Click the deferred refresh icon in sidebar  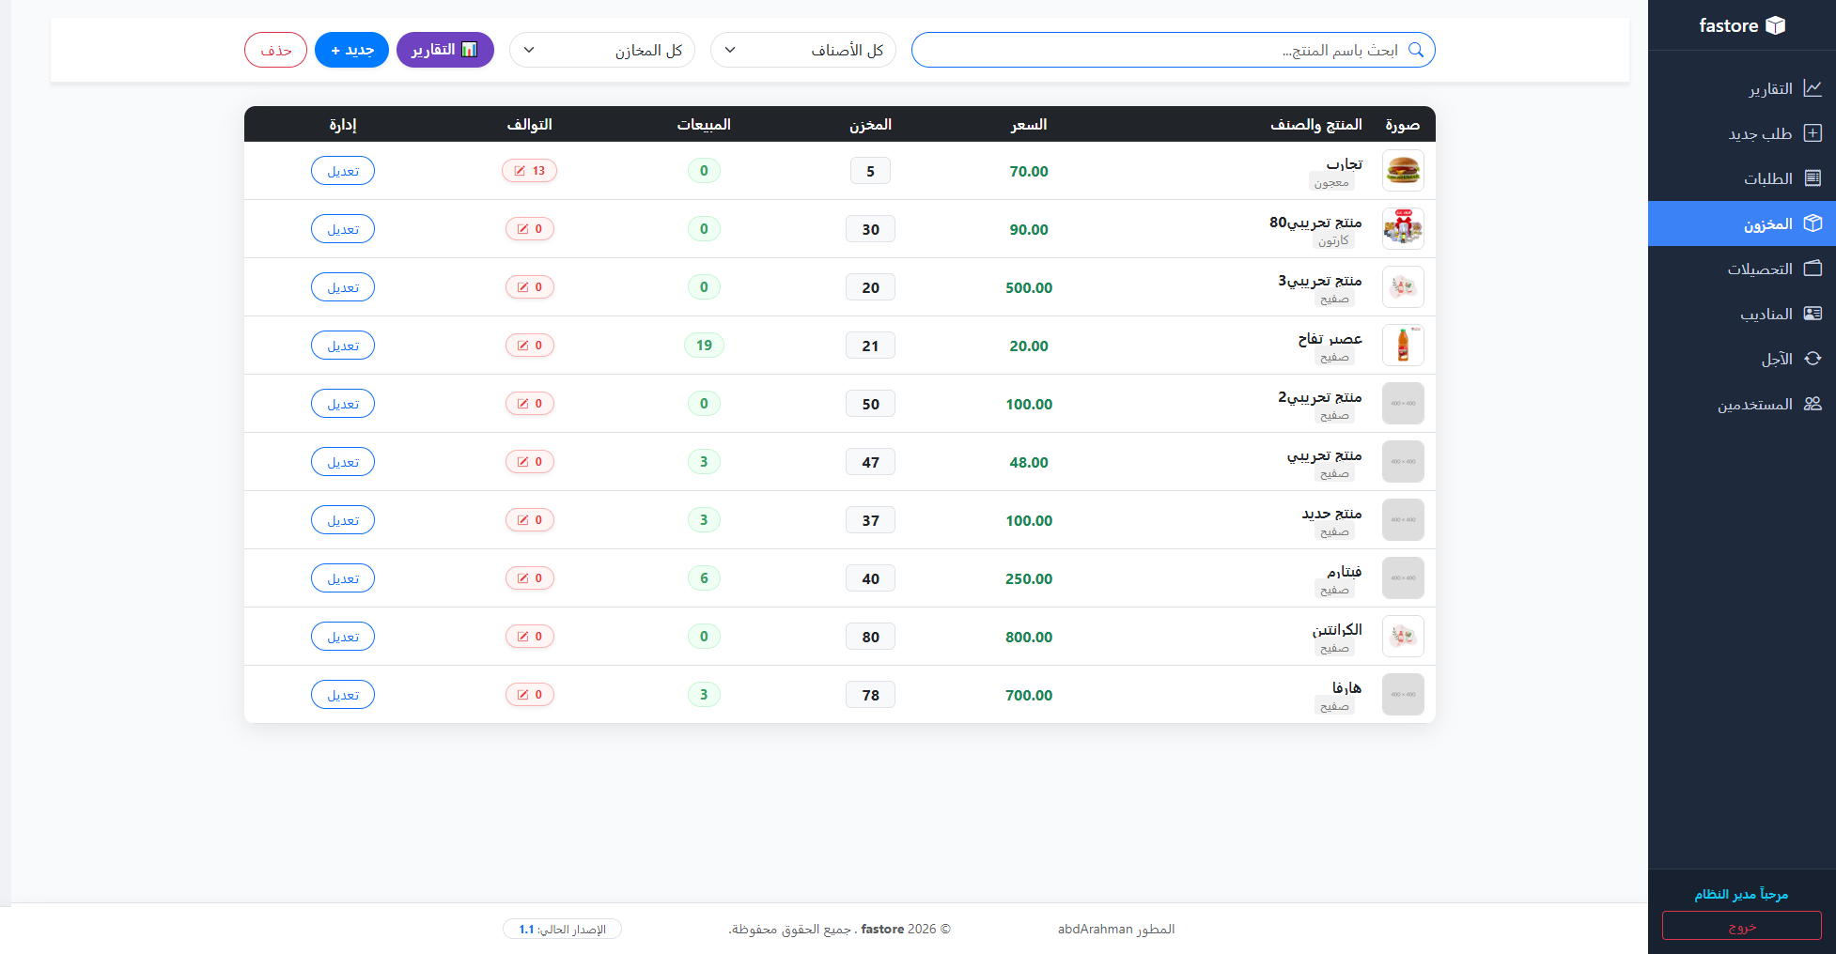pos(1813,359)
